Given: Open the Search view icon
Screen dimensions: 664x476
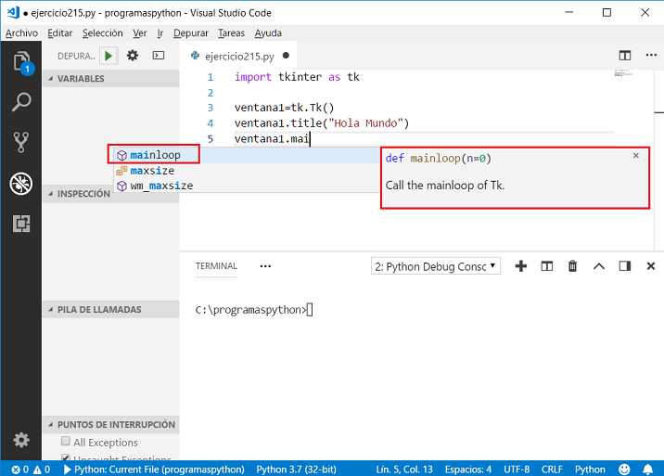Looking at the screenshot, I should tap(21, 102).
